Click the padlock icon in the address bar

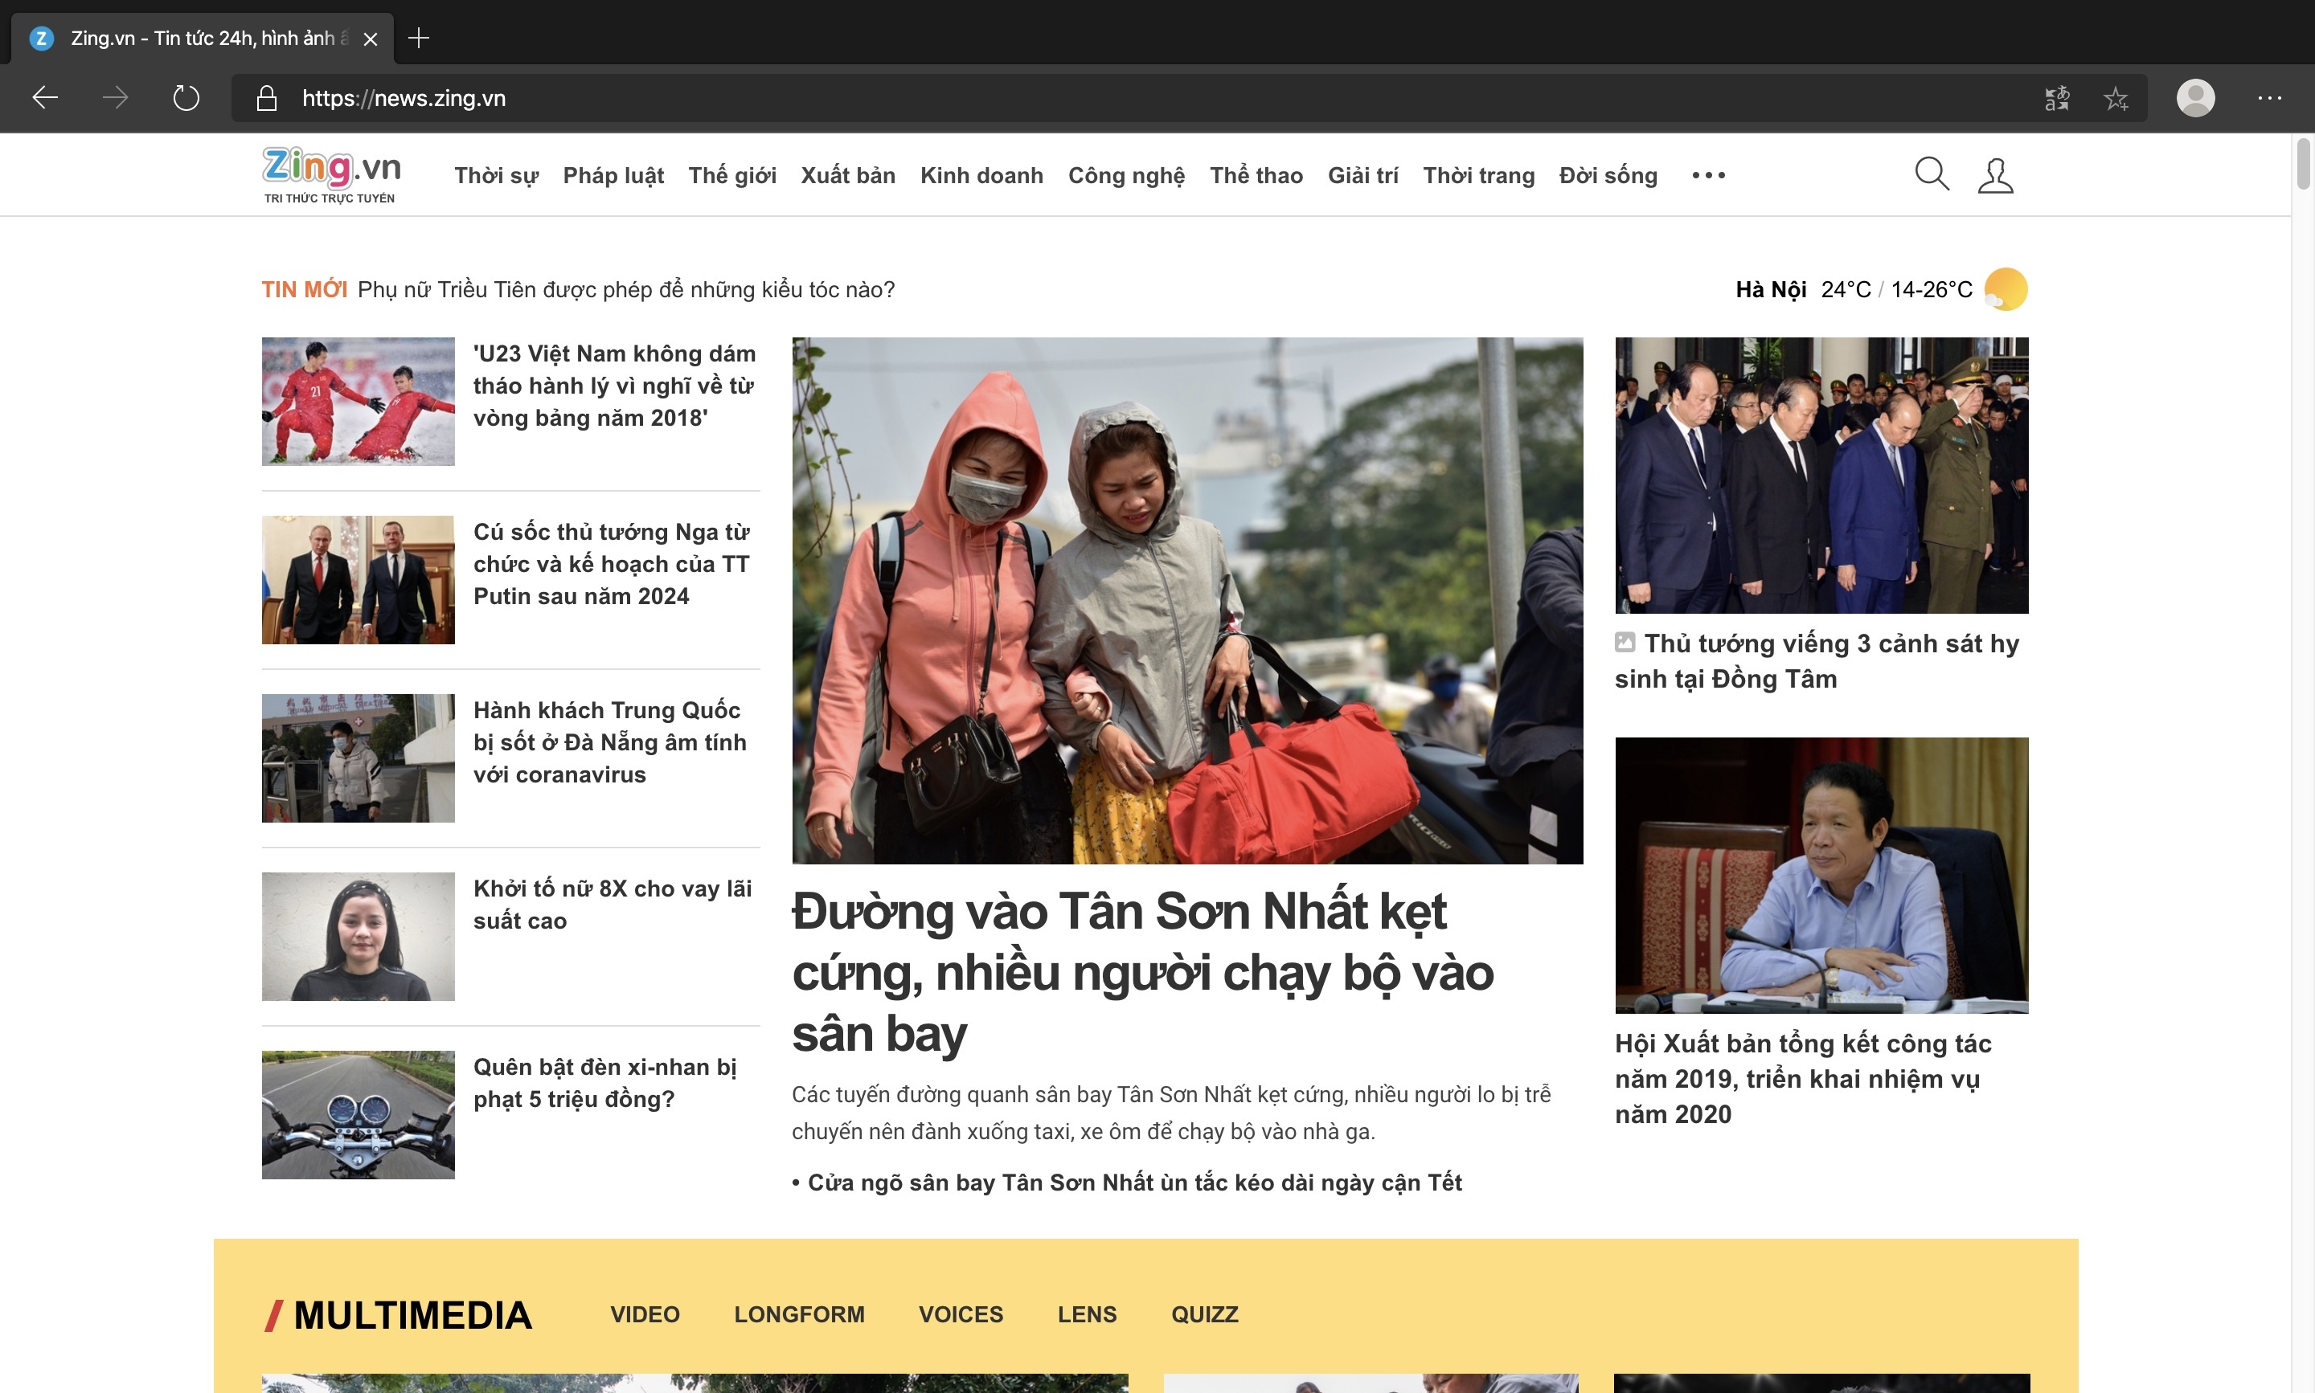pyautogui.click(x=266, y=98)
